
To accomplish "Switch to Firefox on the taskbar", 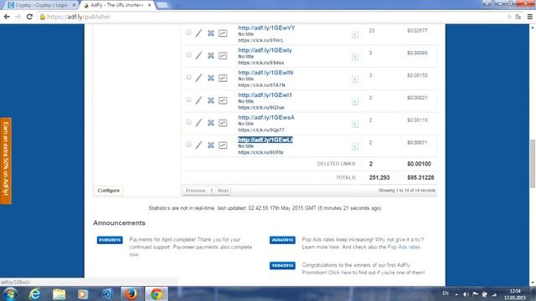I will coord(131,293).
